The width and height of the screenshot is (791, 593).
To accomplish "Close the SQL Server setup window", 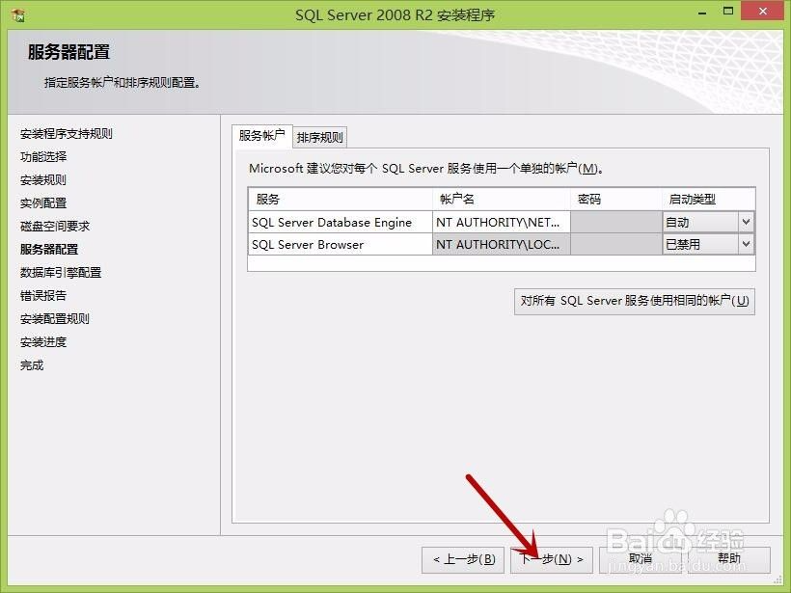I will click(764, 13).
